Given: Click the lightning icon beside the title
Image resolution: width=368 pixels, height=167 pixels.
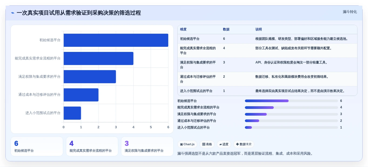Looking at the screenshot, I should (13, 13).
